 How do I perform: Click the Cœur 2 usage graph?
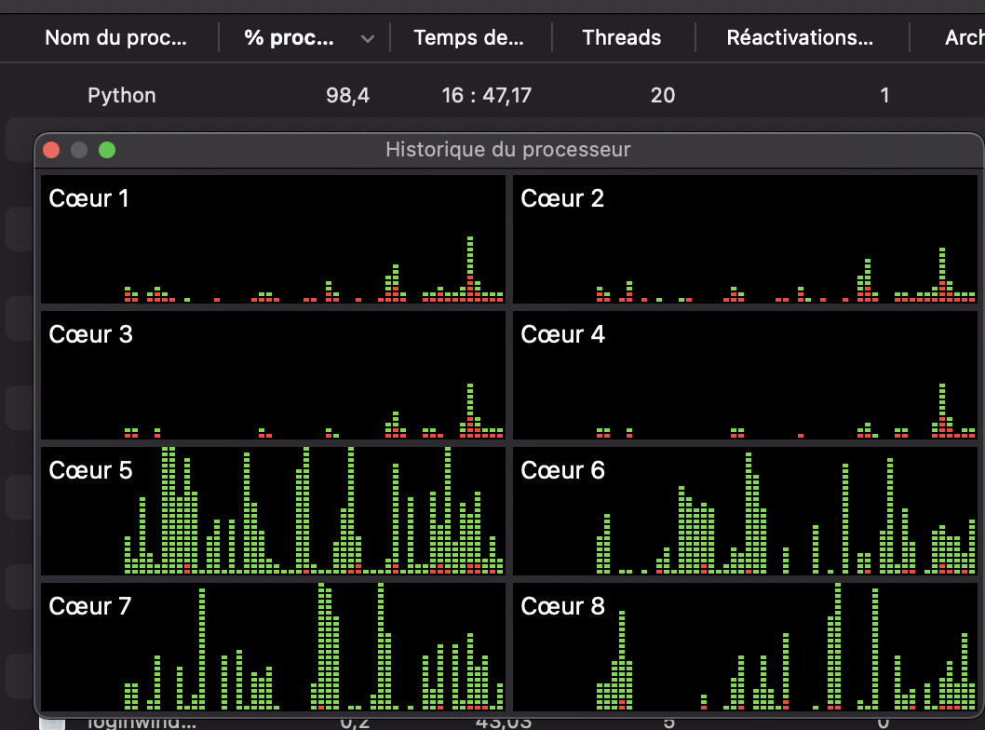745,239
